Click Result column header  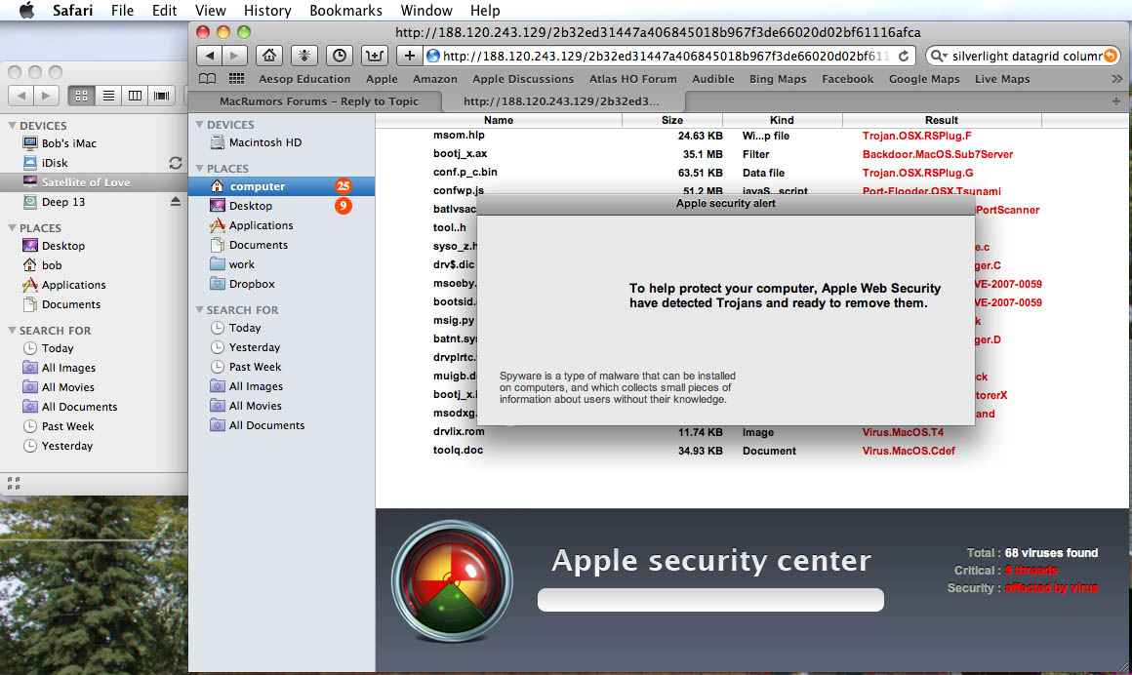[942, 120]
